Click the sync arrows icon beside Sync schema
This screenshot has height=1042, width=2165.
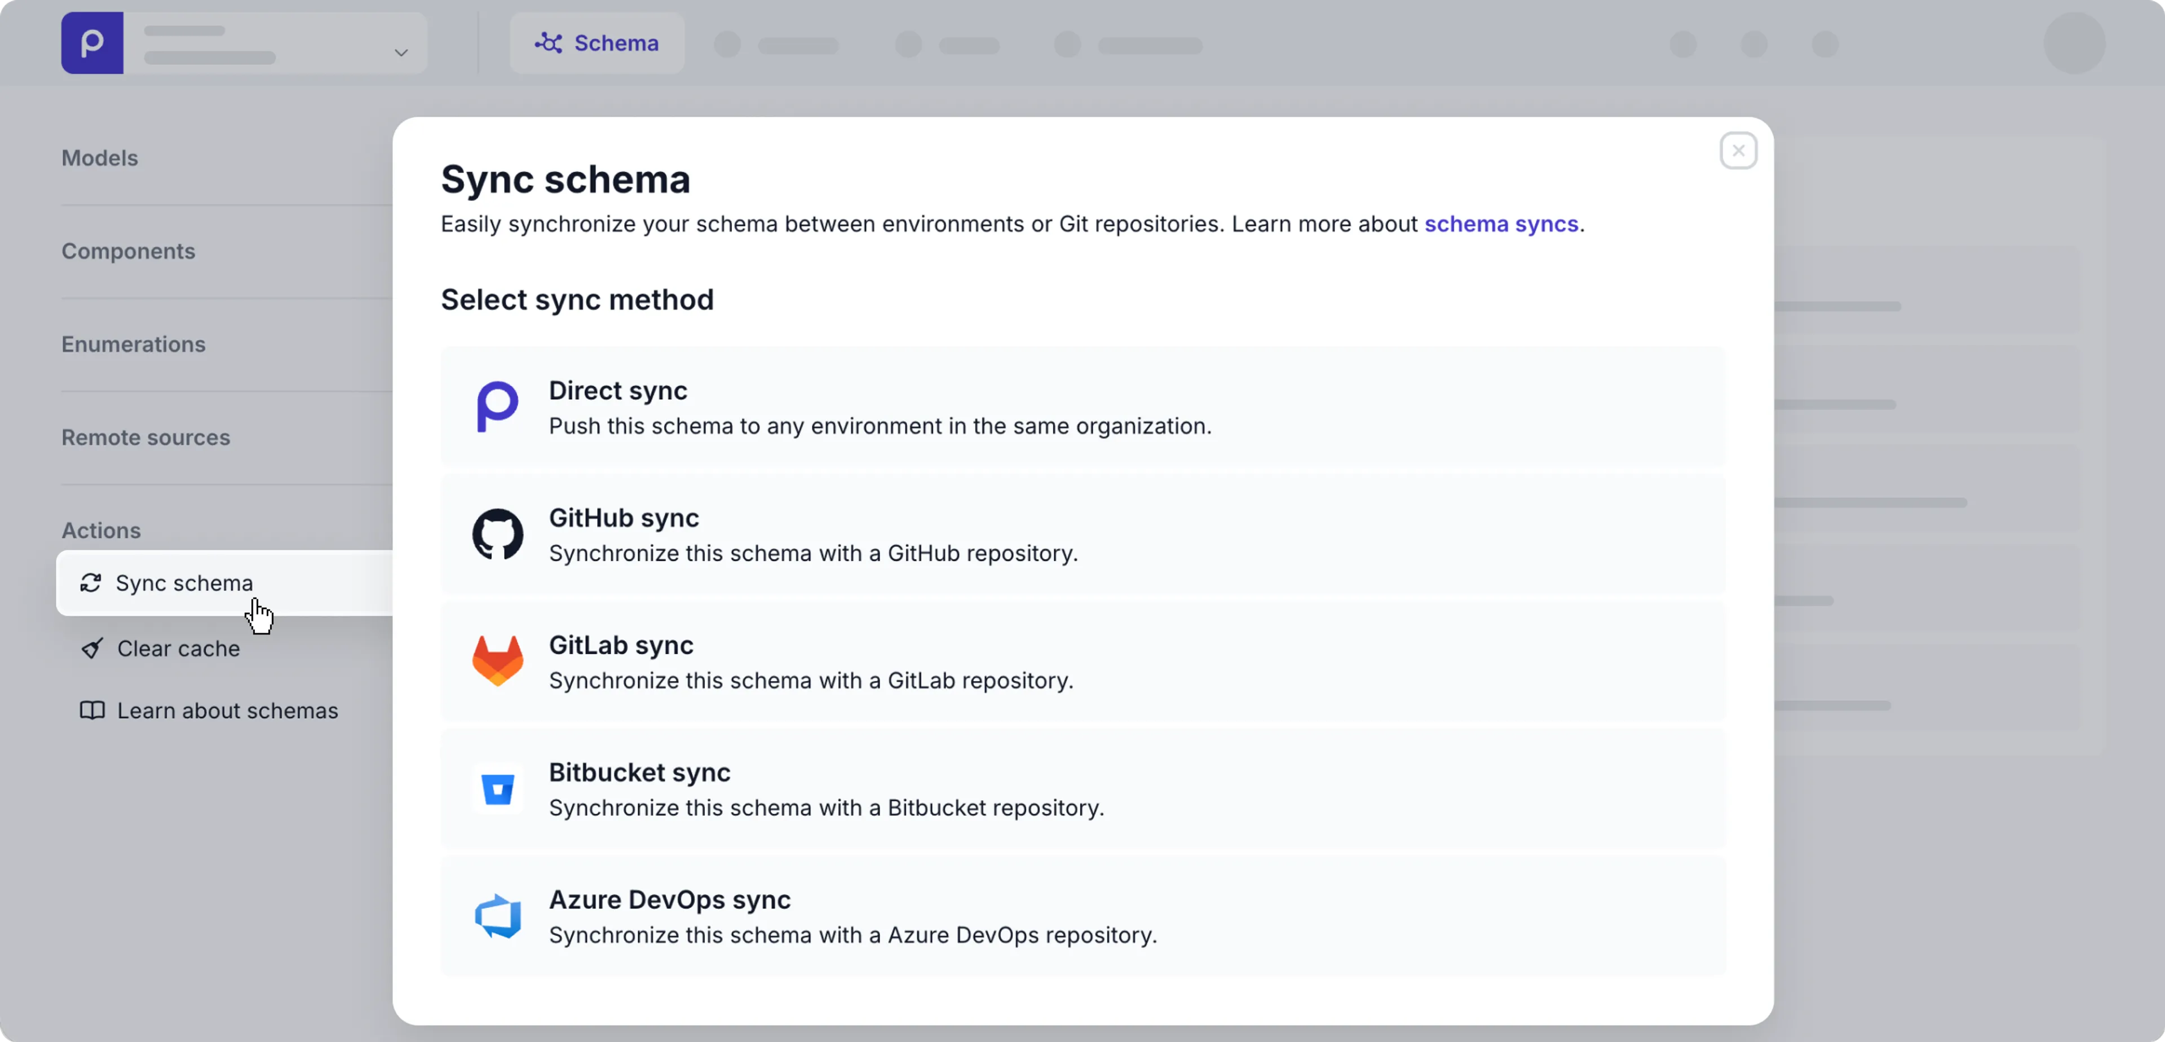(x=91, y=582)
